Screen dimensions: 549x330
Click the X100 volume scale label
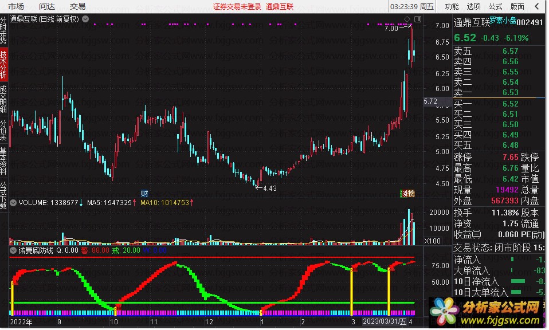point(432,241)
